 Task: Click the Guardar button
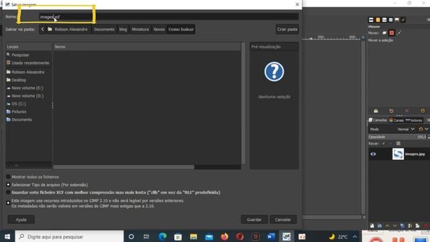pyautogui.click(x=254, y=220)
